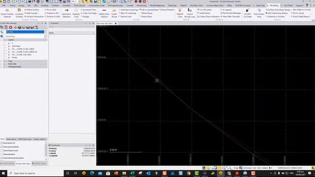315x177 pixels.
Task: Click the redo icon in quick access toolbar
Action: (x=9, y=1)
